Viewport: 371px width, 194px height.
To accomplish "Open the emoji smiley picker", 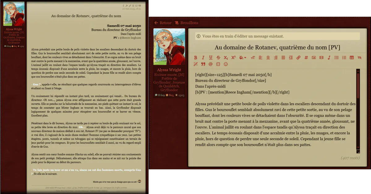I will (226, 64).
